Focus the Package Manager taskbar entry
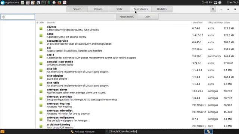Screen dimensions: 239x134 [x=83, y=131]
